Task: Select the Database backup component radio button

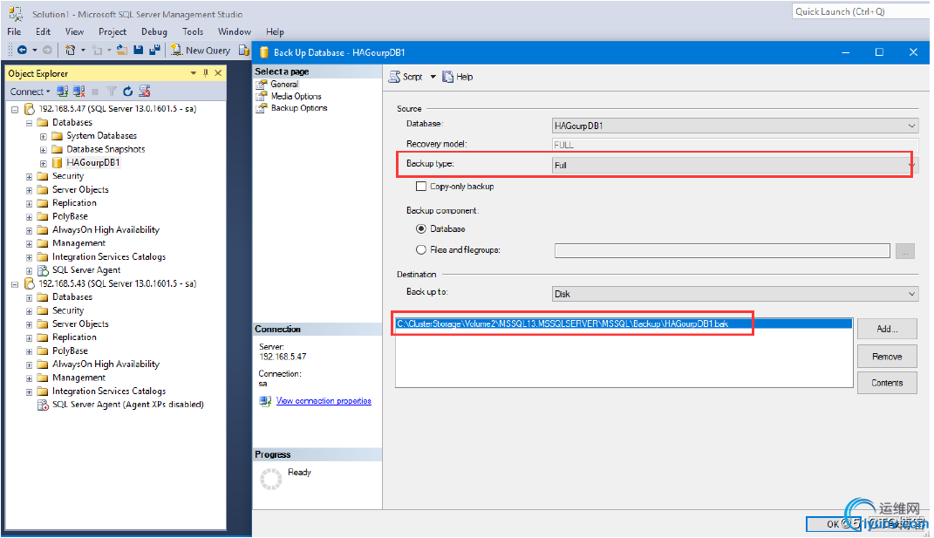Action: (421, 229)
